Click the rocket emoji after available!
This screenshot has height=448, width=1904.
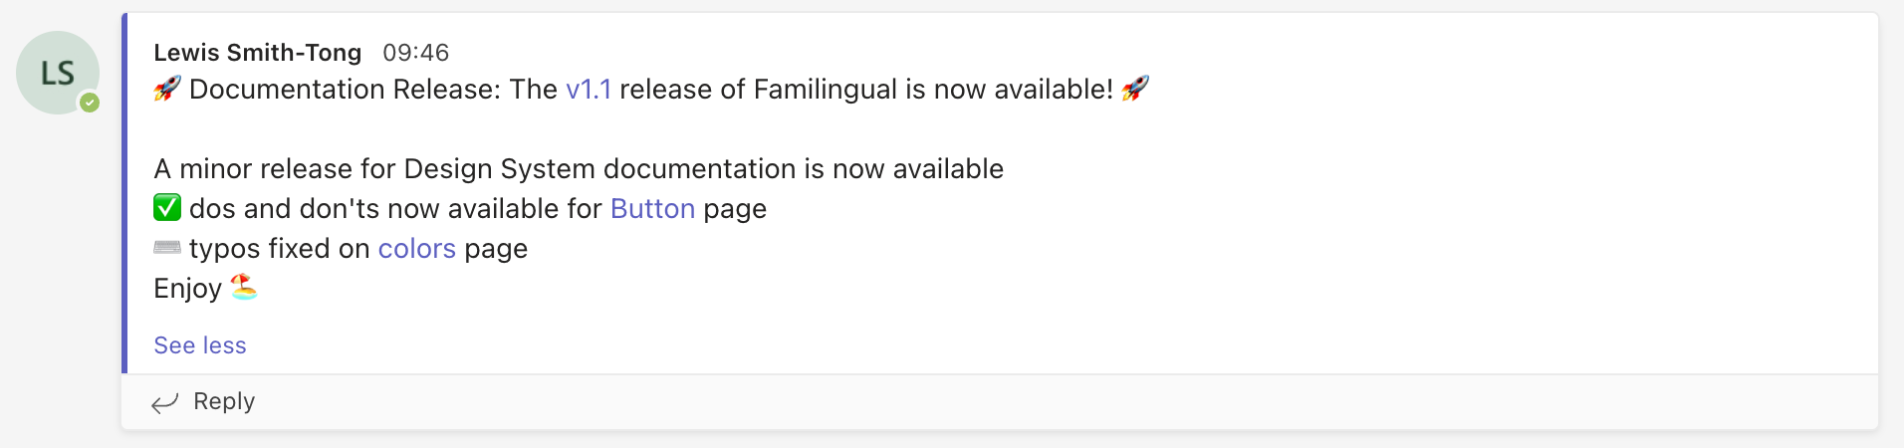(1135, 89)
